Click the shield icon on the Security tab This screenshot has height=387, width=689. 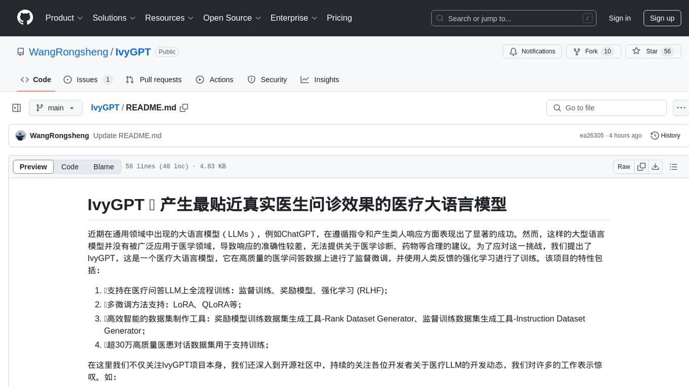pos(251,80)
